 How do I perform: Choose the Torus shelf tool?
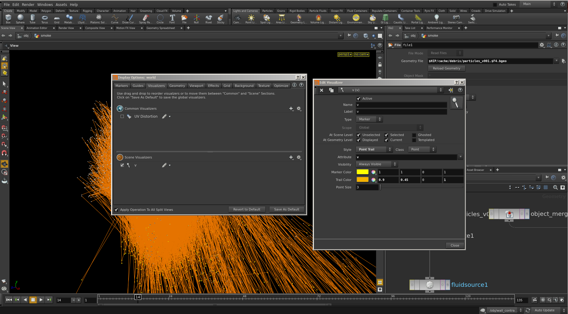[45, 19]
